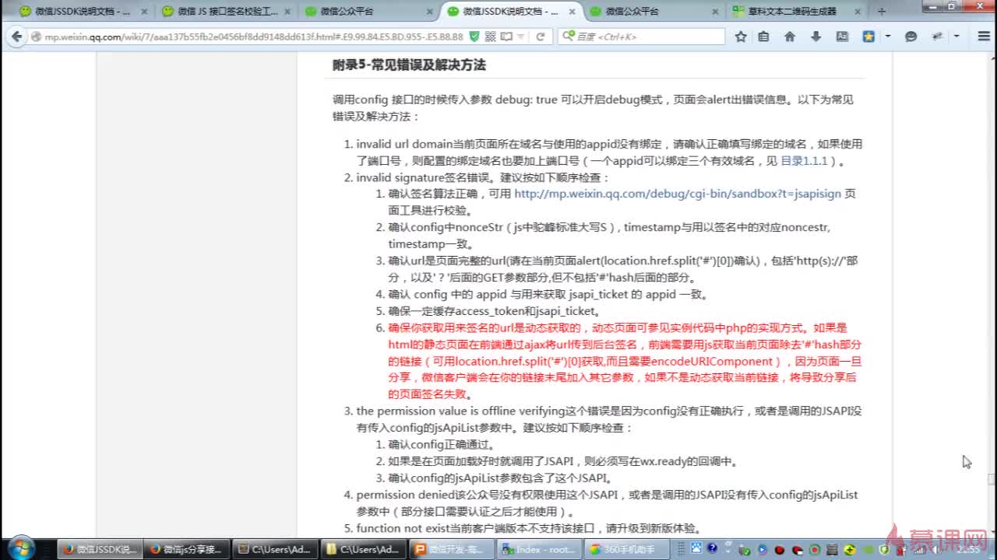Open address bar history dropdown arrow
Screen dimensions: 997x560
[520, 37]
